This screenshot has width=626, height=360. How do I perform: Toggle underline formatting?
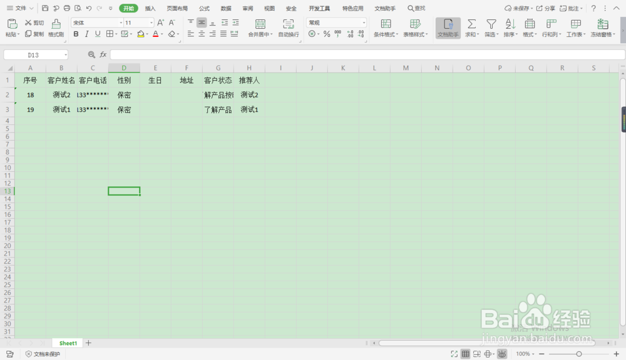(x=98, y=34)
